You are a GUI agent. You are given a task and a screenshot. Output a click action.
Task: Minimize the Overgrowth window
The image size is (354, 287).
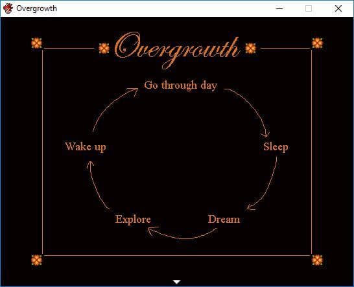pos(279,8)
